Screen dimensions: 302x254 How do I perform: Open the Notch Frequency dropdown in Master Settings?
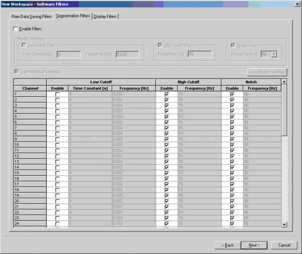(x=274, y=54)
